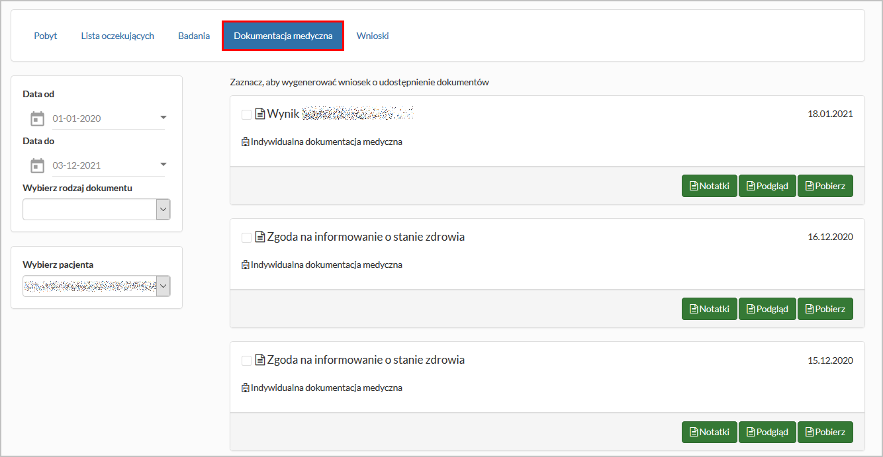883x457 pixels.
Task: Switch to the Pobyt tab
Action: click(46, 36)
